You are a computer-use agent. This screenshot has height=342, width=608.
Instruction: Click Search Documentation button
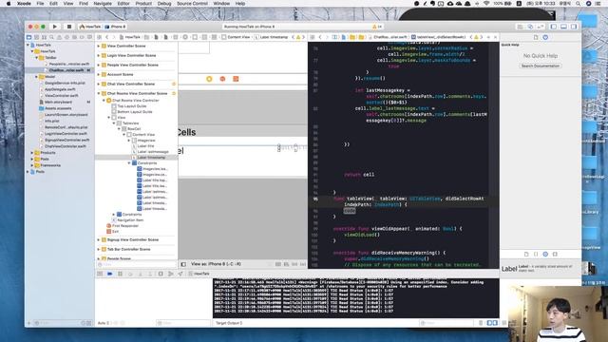541,66
